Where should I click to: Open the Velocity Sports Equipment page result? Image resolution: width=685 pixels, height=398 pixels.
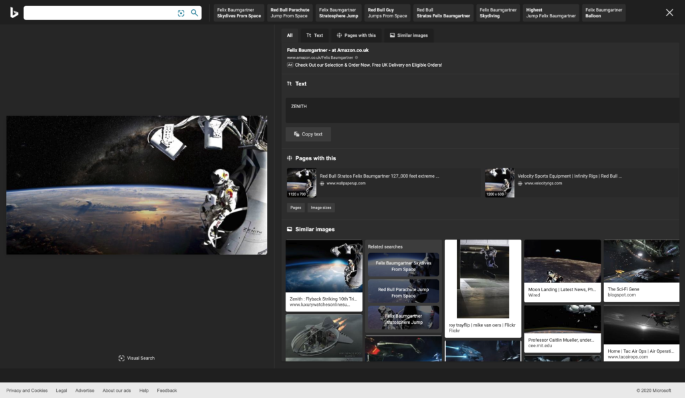click(x=569, y=176)
